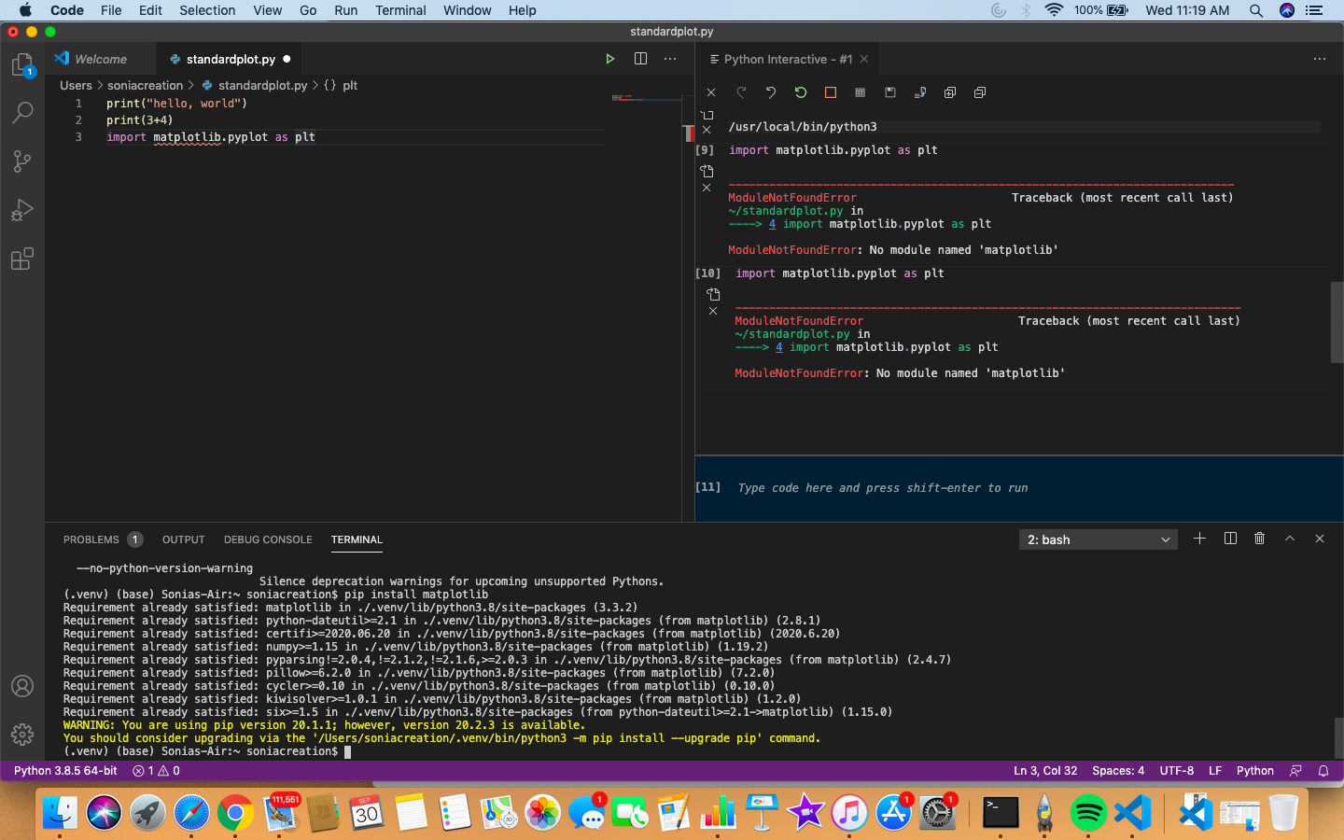The height and width of the screenshot is (840, 1344).
Task: Maximize the panel with the chevron-up toggle
Action: point(1289,539)
